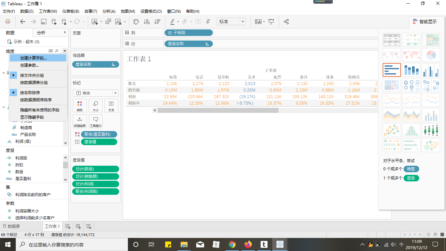Viewport: 446px width, 251px height.
Task: Open the Tooltip mark card
Action: point(96,121)
